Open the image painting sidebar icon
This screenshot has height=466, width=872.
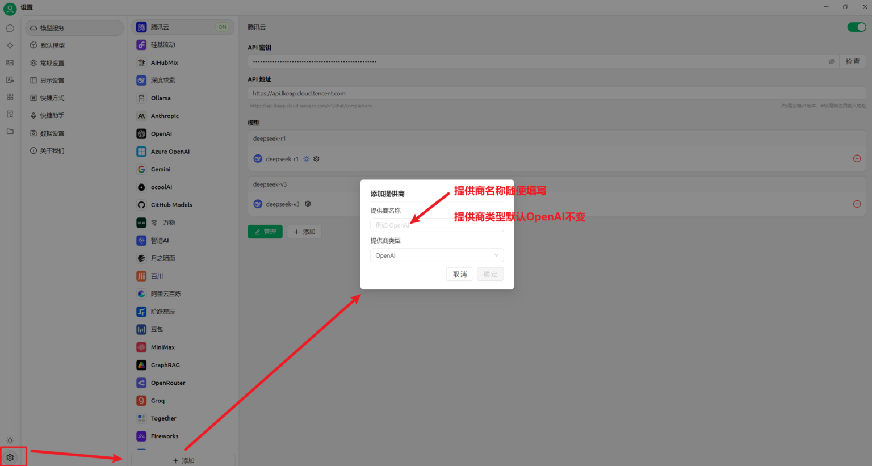click(10, 62)
